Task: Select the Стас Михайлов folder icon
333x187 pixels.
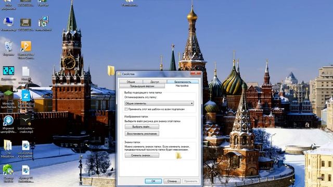Action: [8, 145]
